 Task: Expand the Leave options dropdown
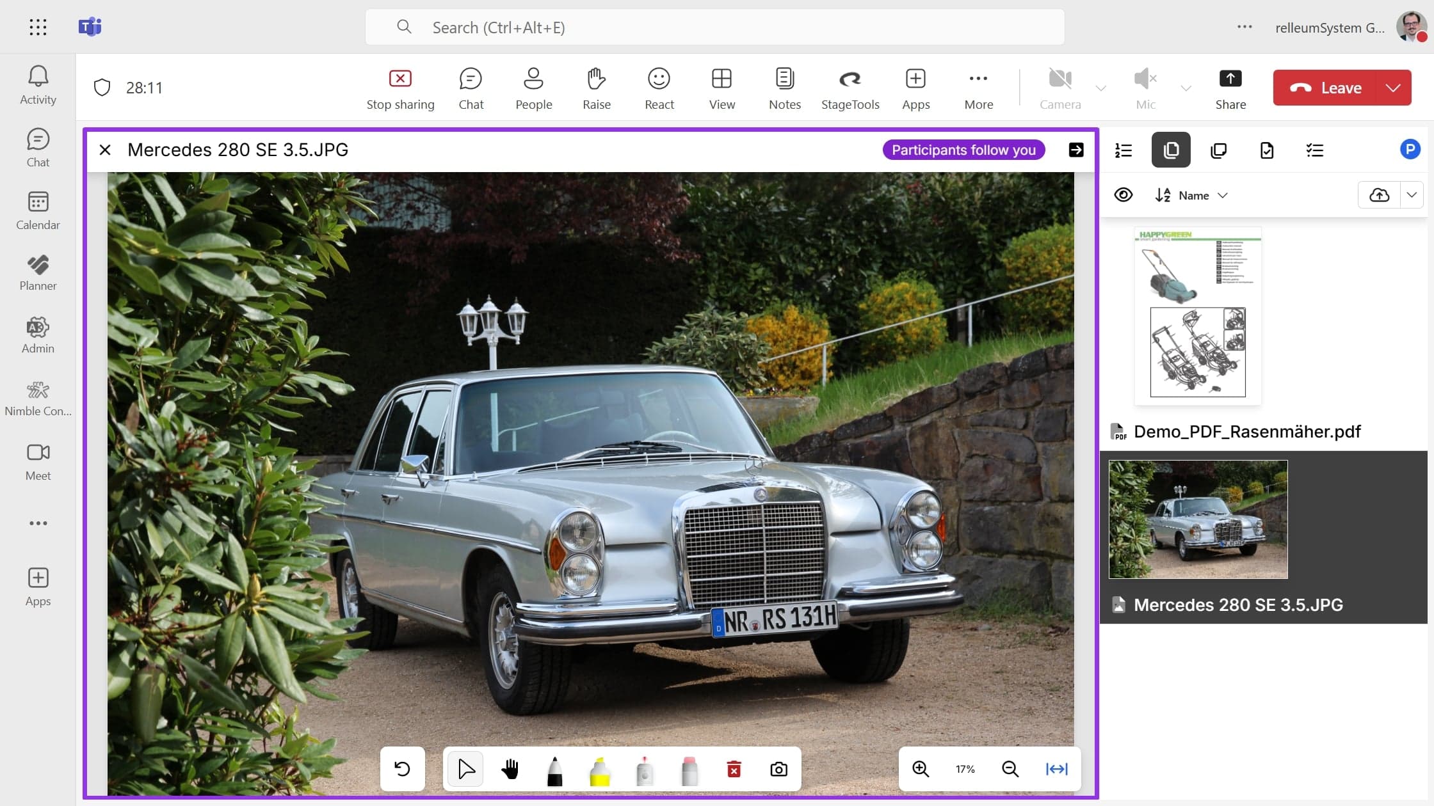(x=1393, y=88)
